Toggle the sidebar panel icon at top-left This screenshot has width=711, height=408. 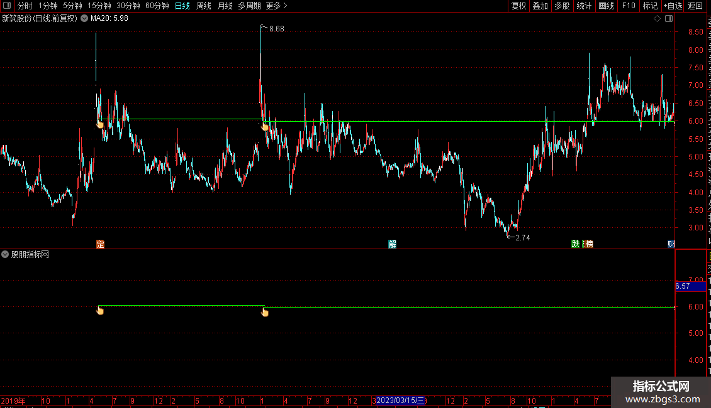(x=7, y=6)
